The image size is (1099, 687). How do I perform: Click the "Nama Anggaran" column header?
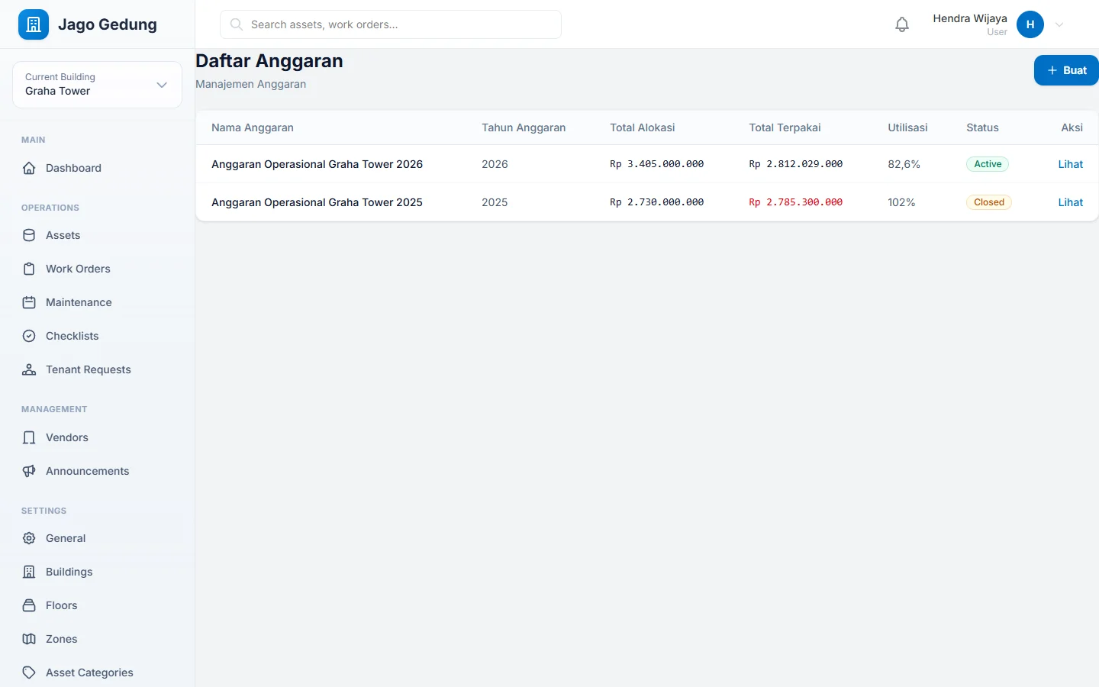click(x=253, y=127)
